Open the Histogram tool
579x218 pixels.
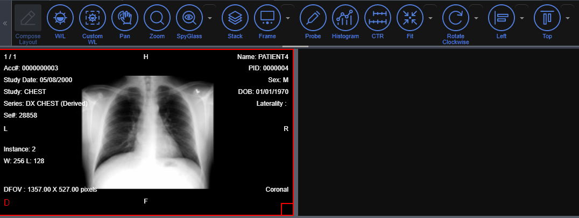[x=345, y=18]
